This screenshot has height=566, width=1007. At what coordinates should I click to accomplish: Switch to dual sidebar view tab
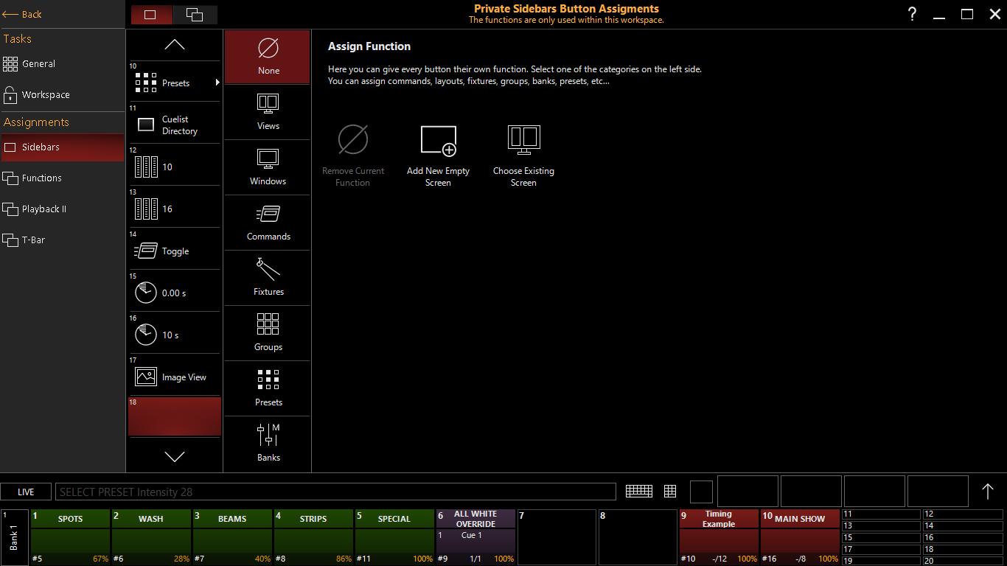195,15
